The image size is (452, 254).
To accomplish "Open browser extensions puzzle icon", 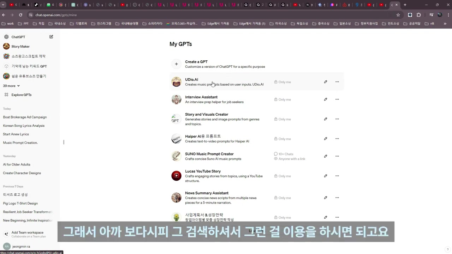I will (x=419, y=15).
